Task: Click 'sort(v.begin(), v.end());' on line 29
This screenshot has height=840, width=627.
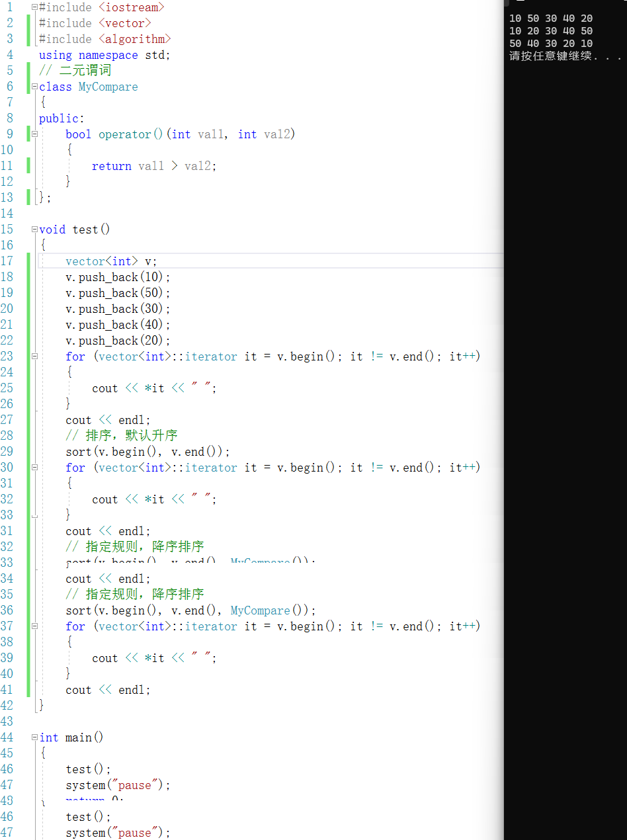Action: (147, 452)
